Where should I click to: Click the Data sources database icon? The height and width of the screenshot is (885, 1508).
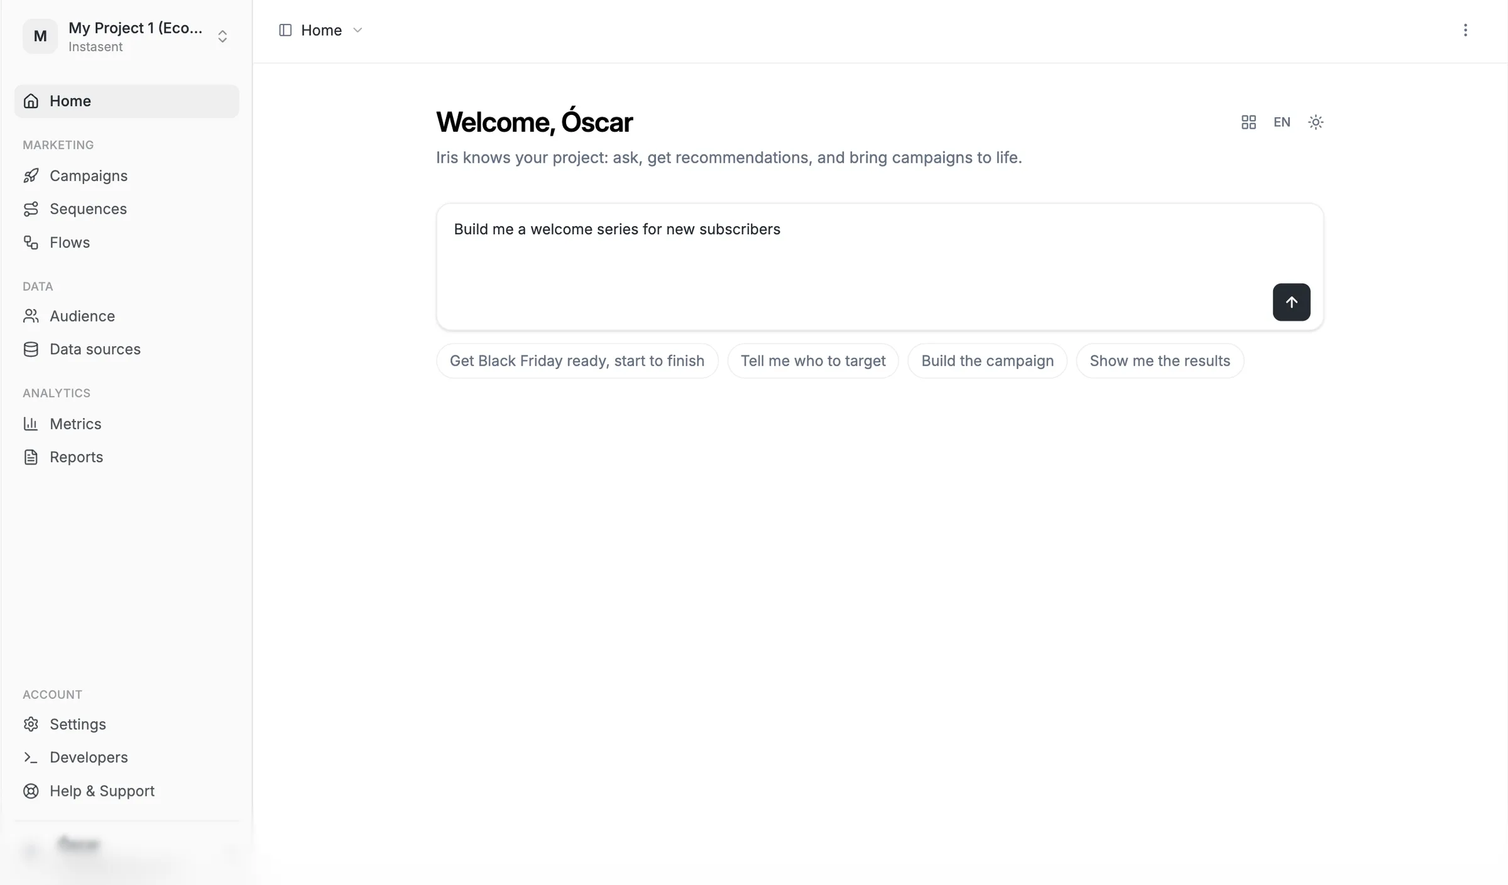tap(31, 349)
